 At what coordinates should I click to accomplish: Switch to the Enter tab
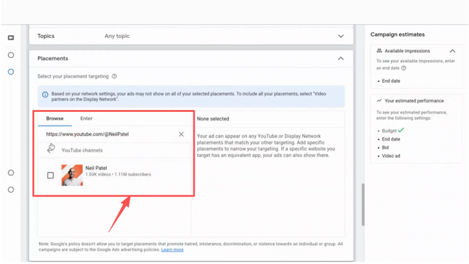click(x=86, y=119)
